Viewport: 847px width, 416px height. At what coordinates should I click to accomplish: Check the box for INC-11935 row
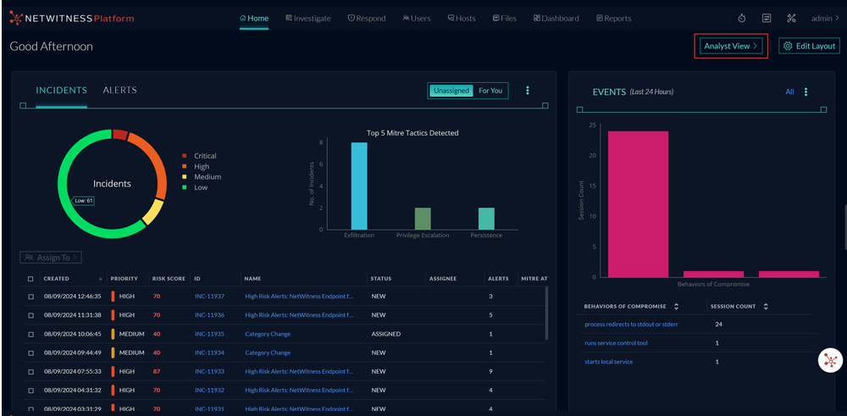(30, 334)
